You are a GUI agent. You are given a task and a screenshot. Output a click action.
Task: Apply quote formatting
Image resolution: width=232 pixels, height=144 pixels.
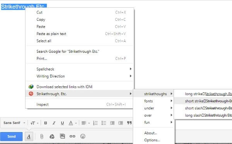point(129,123)
